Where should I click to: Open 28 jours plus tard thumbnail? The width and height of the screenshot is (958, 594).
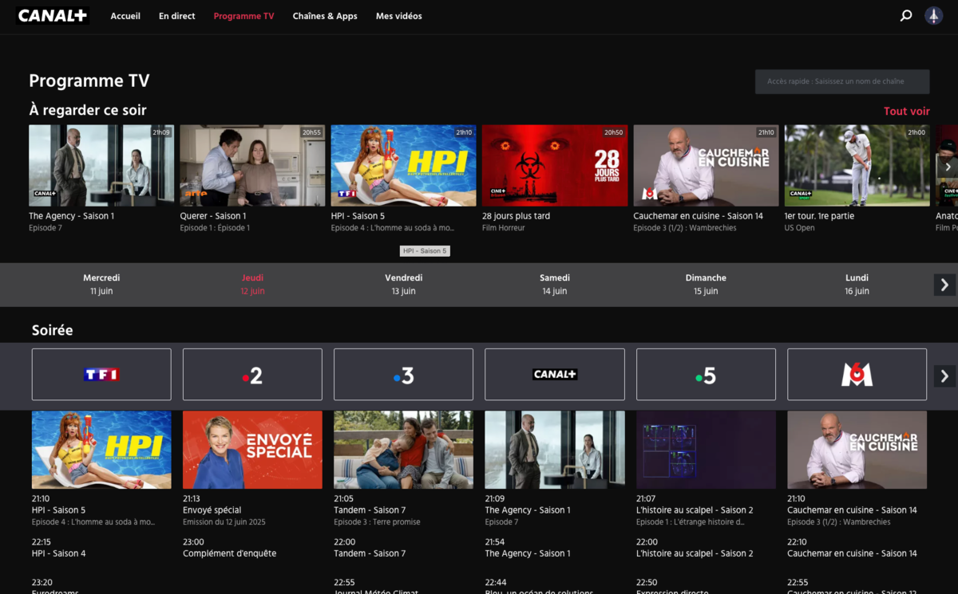555,165
